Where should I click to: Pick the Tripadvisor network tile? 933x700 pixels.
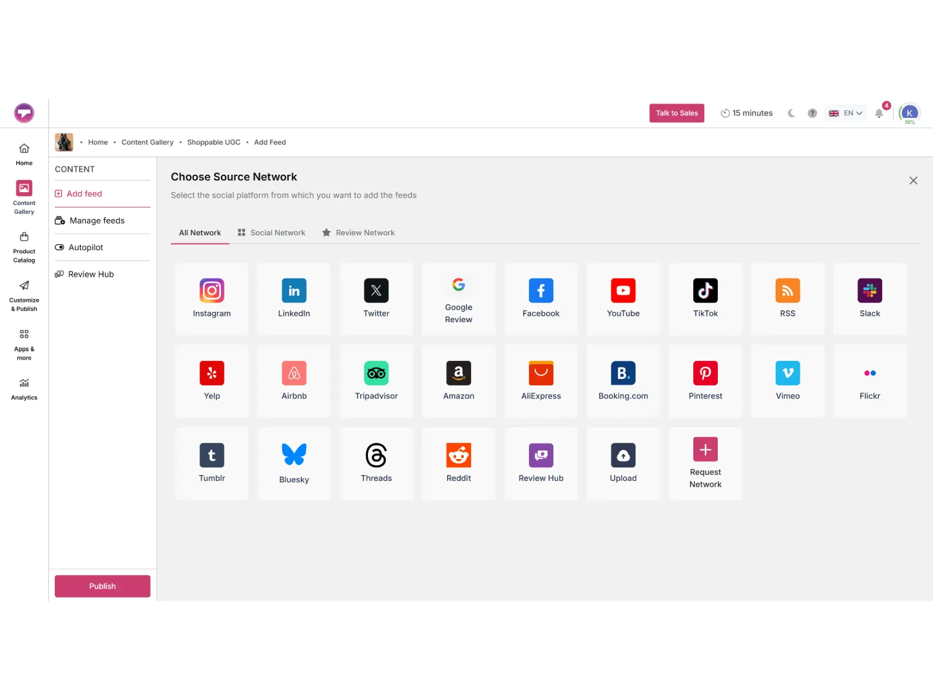point(376,382)
